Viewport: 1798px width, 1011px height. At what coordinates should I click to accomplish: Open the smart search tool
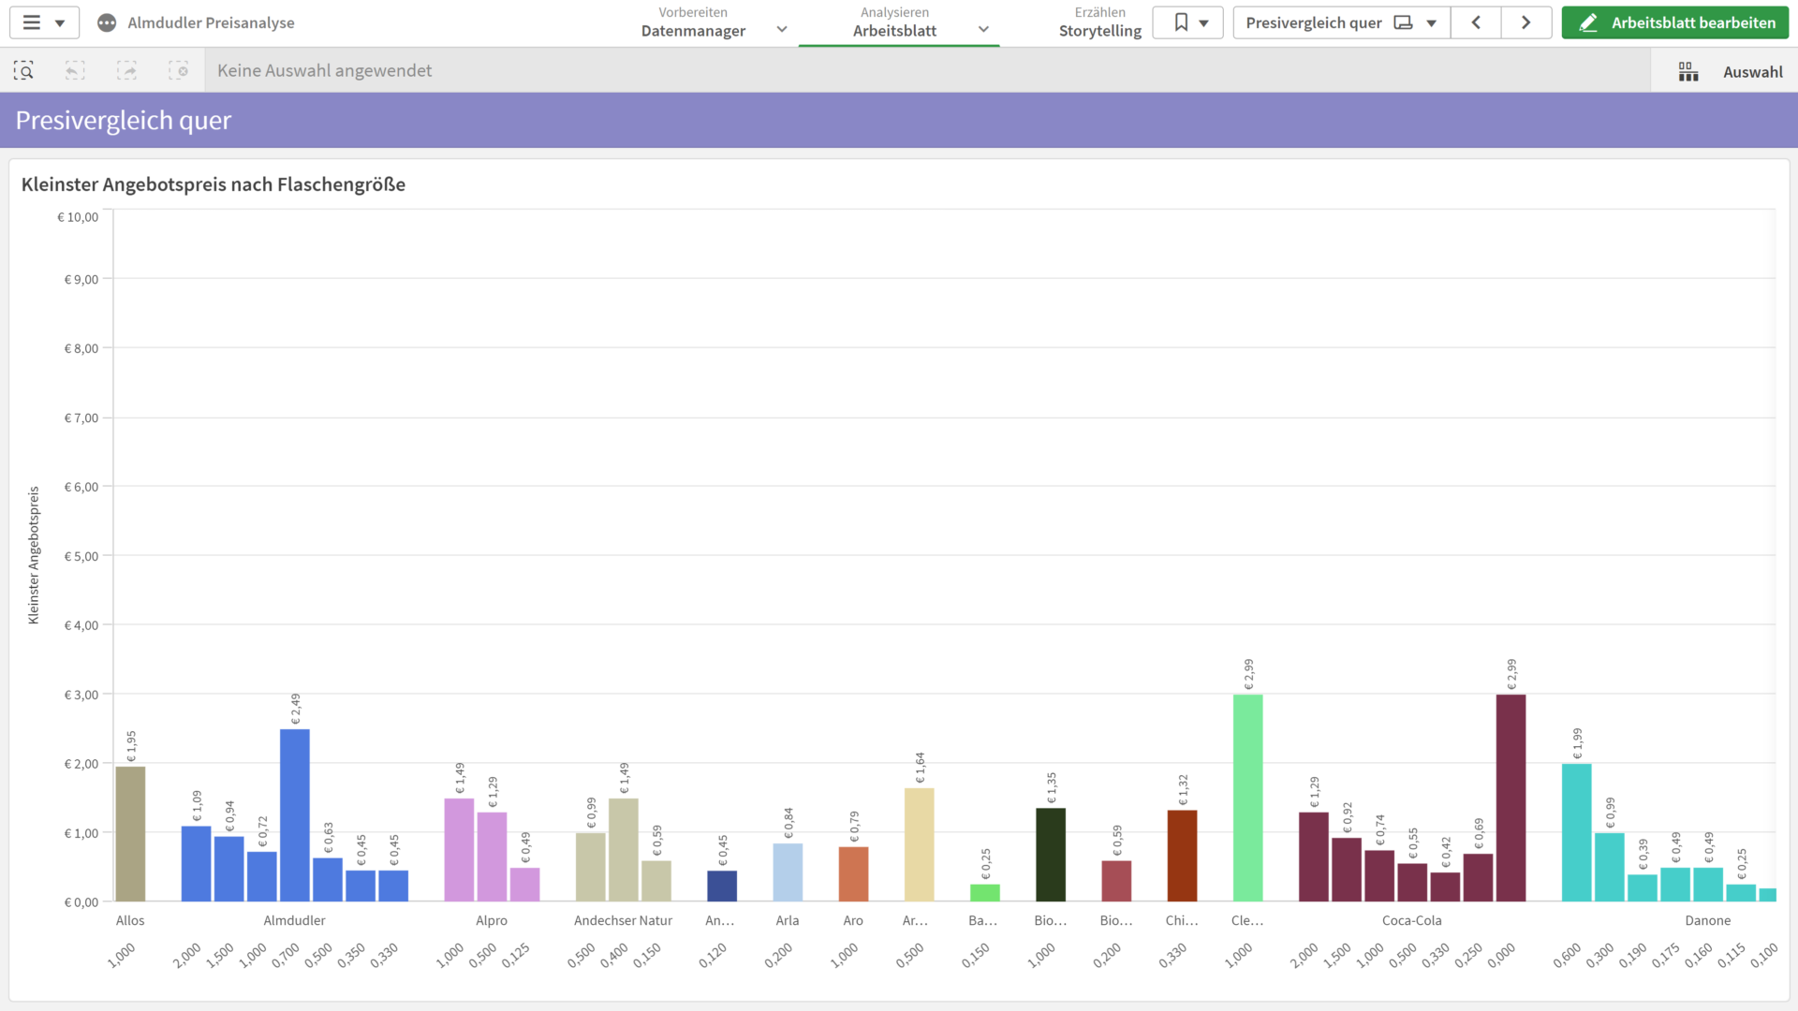24,70
